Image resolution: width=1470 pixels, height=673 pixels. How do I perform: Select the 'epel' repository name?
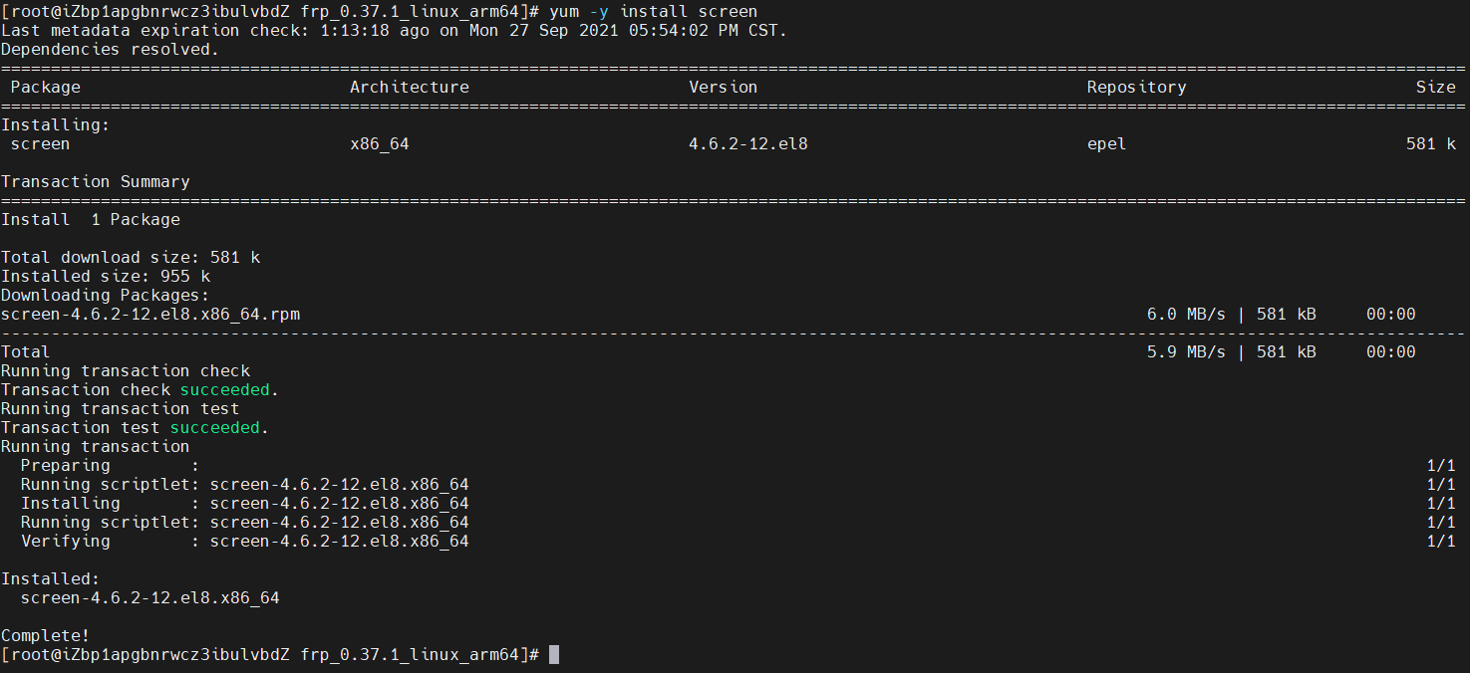coord(1106,143)
